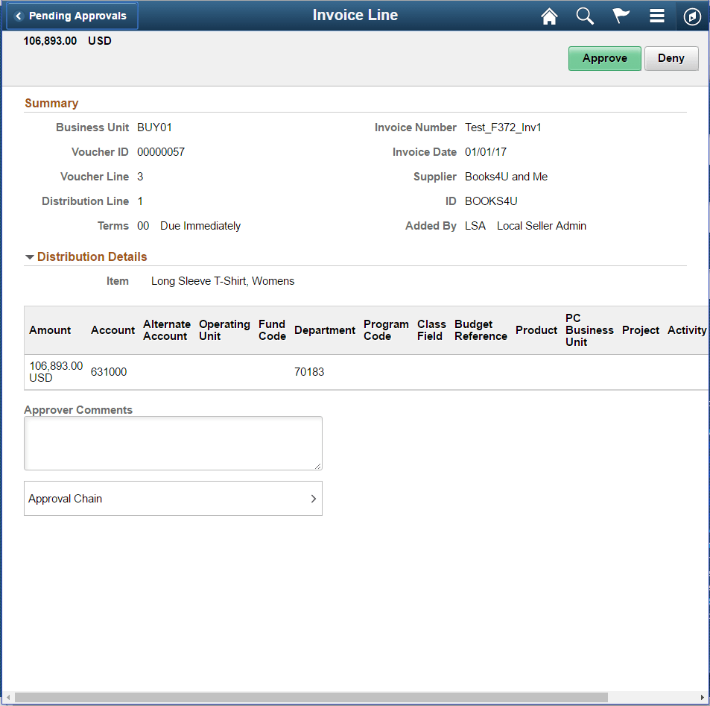This screenshot has width=710, height=706.
Task: Select the supplier Books4U and Me
Action: [506, 177]
